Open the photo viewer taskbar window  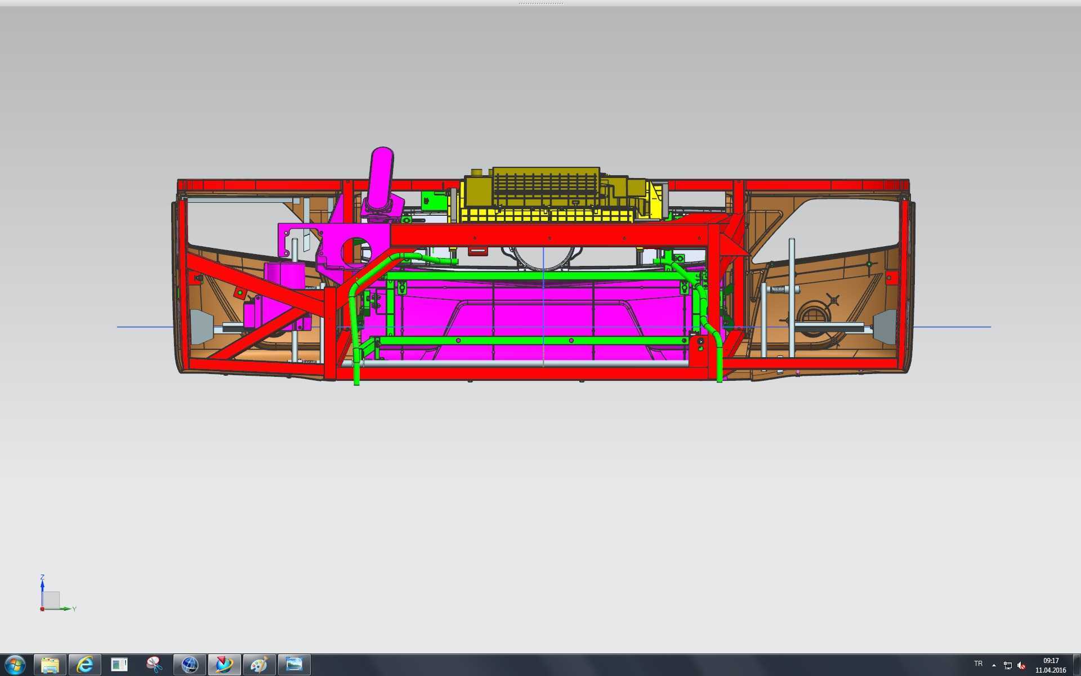(x=294, y=665)
